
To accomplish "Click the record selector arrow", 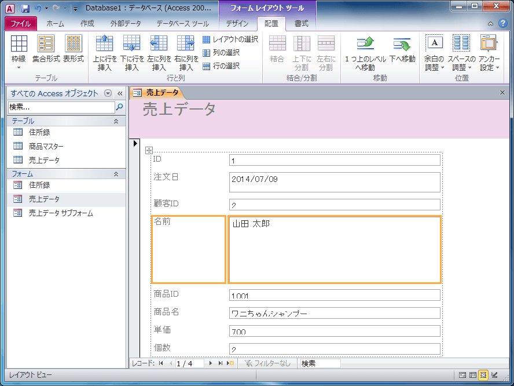I will coord(135,143).
